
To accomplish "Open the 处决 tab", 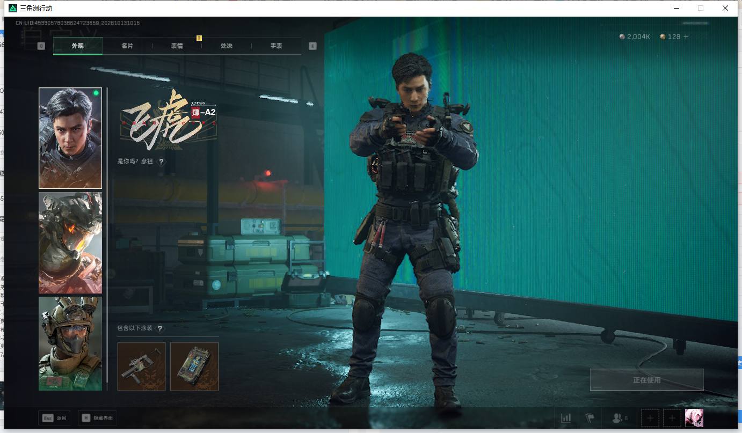I will tap(227, 46).
